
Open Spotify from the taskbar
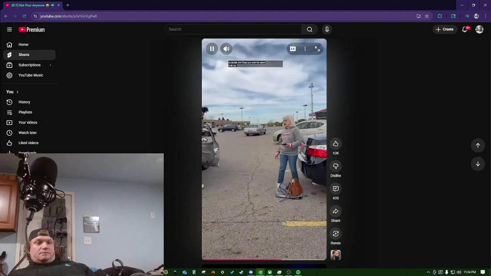point(298,272)
